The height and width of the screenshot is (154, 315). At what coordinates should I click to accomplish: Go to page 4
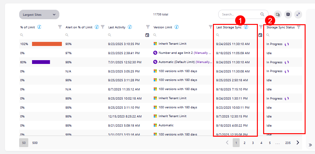(261, 143)
